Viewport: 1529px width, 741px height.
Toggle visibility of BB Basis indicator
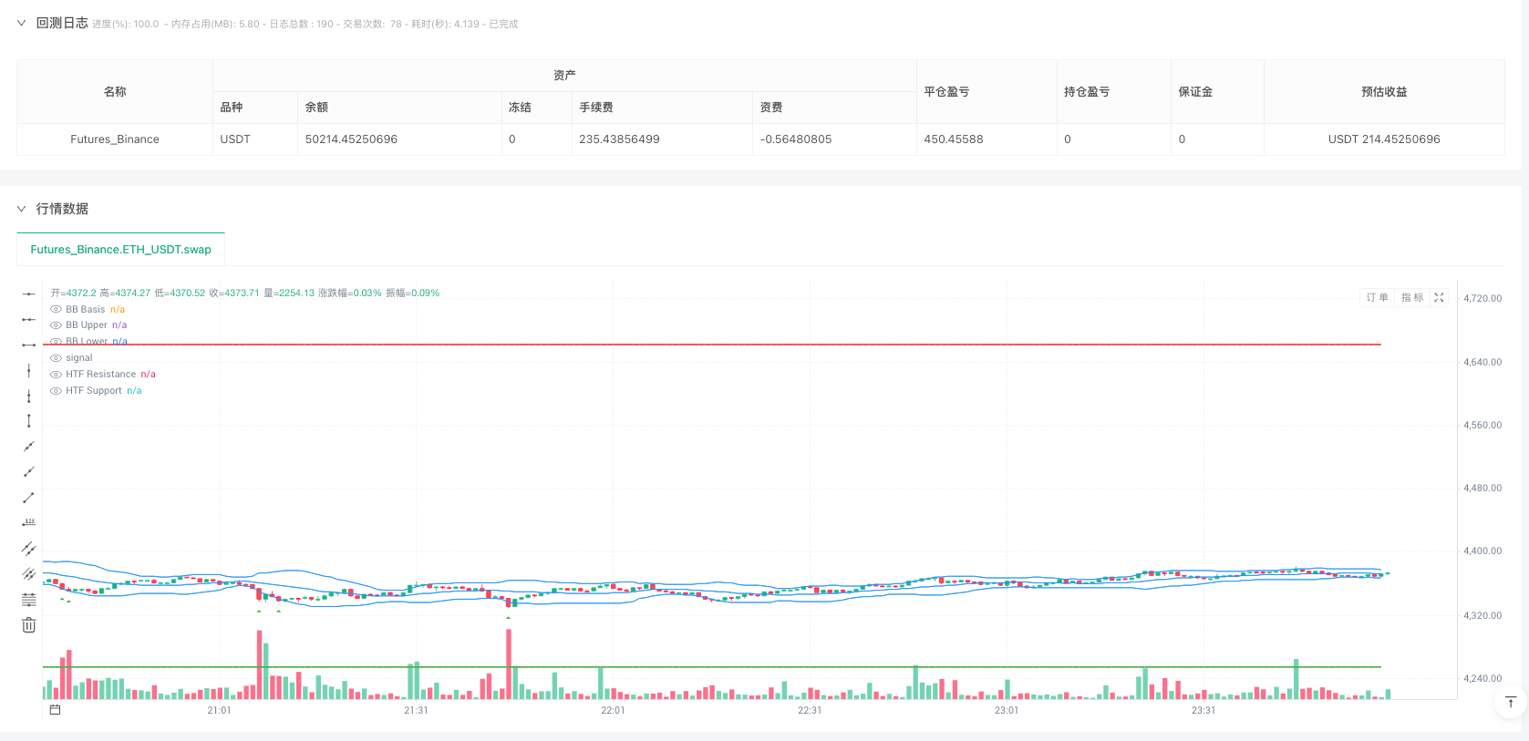click(56, 310)
